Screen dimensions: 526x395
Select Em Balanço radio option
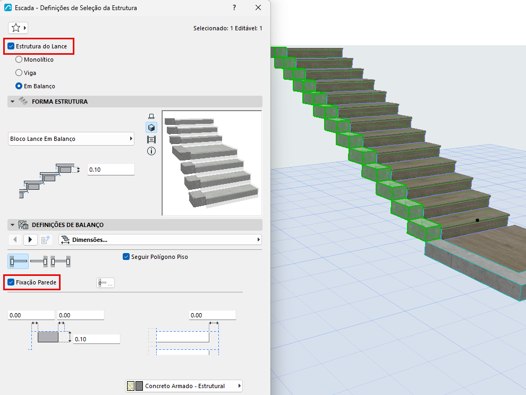(x=19, y=86)
